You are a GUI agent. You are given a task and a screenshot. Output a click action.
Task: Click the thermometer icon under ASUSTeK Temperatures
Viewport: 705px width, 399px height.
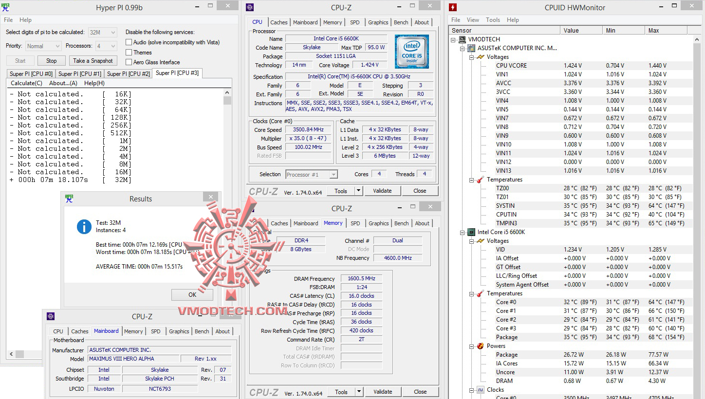coord(481,180)
